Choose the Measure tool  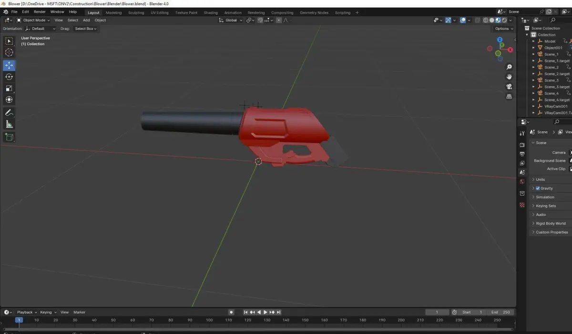(9, 124)
